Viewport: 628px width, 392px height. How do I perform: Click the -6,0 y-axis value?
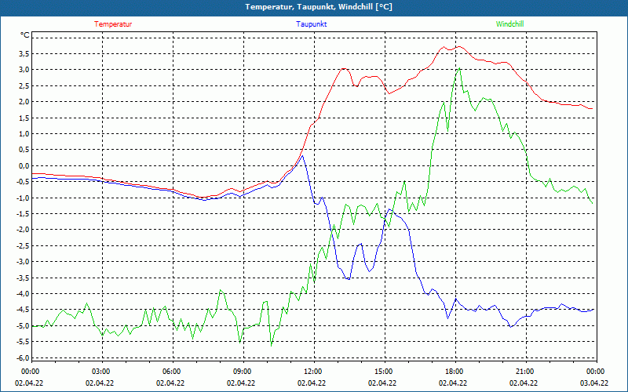pyautogui.click(x=23, y=358)
